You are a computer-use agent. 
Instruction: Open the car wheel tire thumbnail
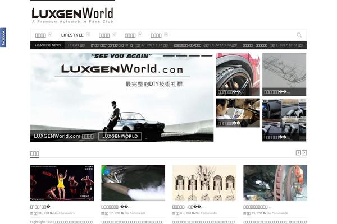coord(238,74)
